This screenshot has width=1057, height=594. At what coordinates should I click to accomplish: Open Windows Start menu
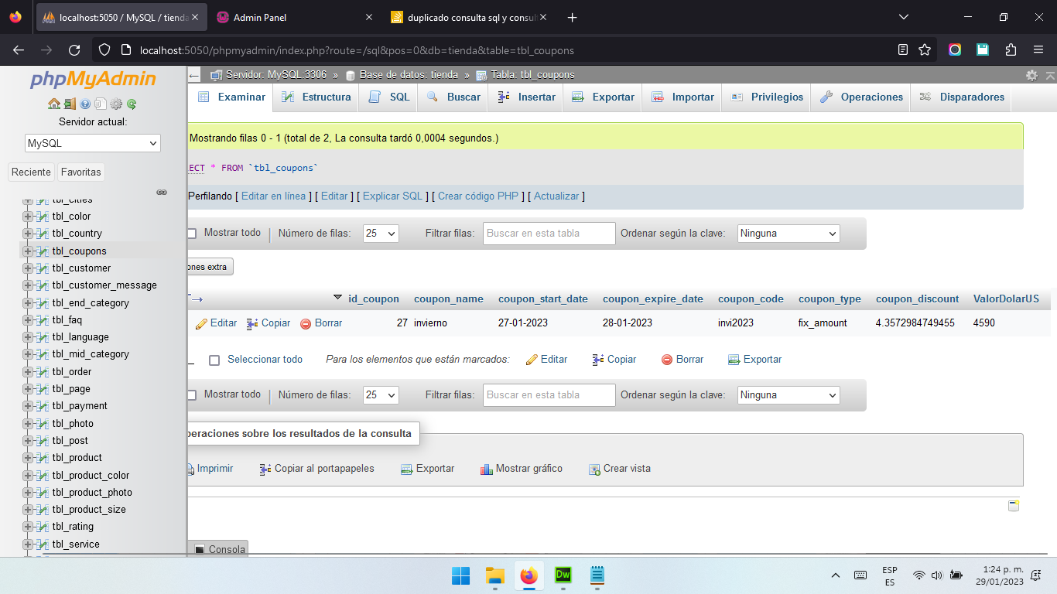(460, 575)
